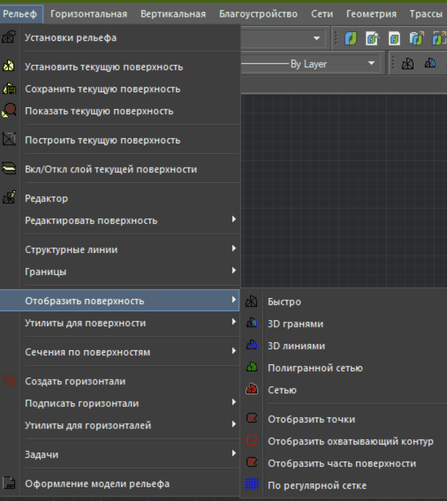This screenshot has height=501, width=447.
Task: Click the Установить текущую поверхность icon
Action: pyautogui.click(x=9, y=67)
